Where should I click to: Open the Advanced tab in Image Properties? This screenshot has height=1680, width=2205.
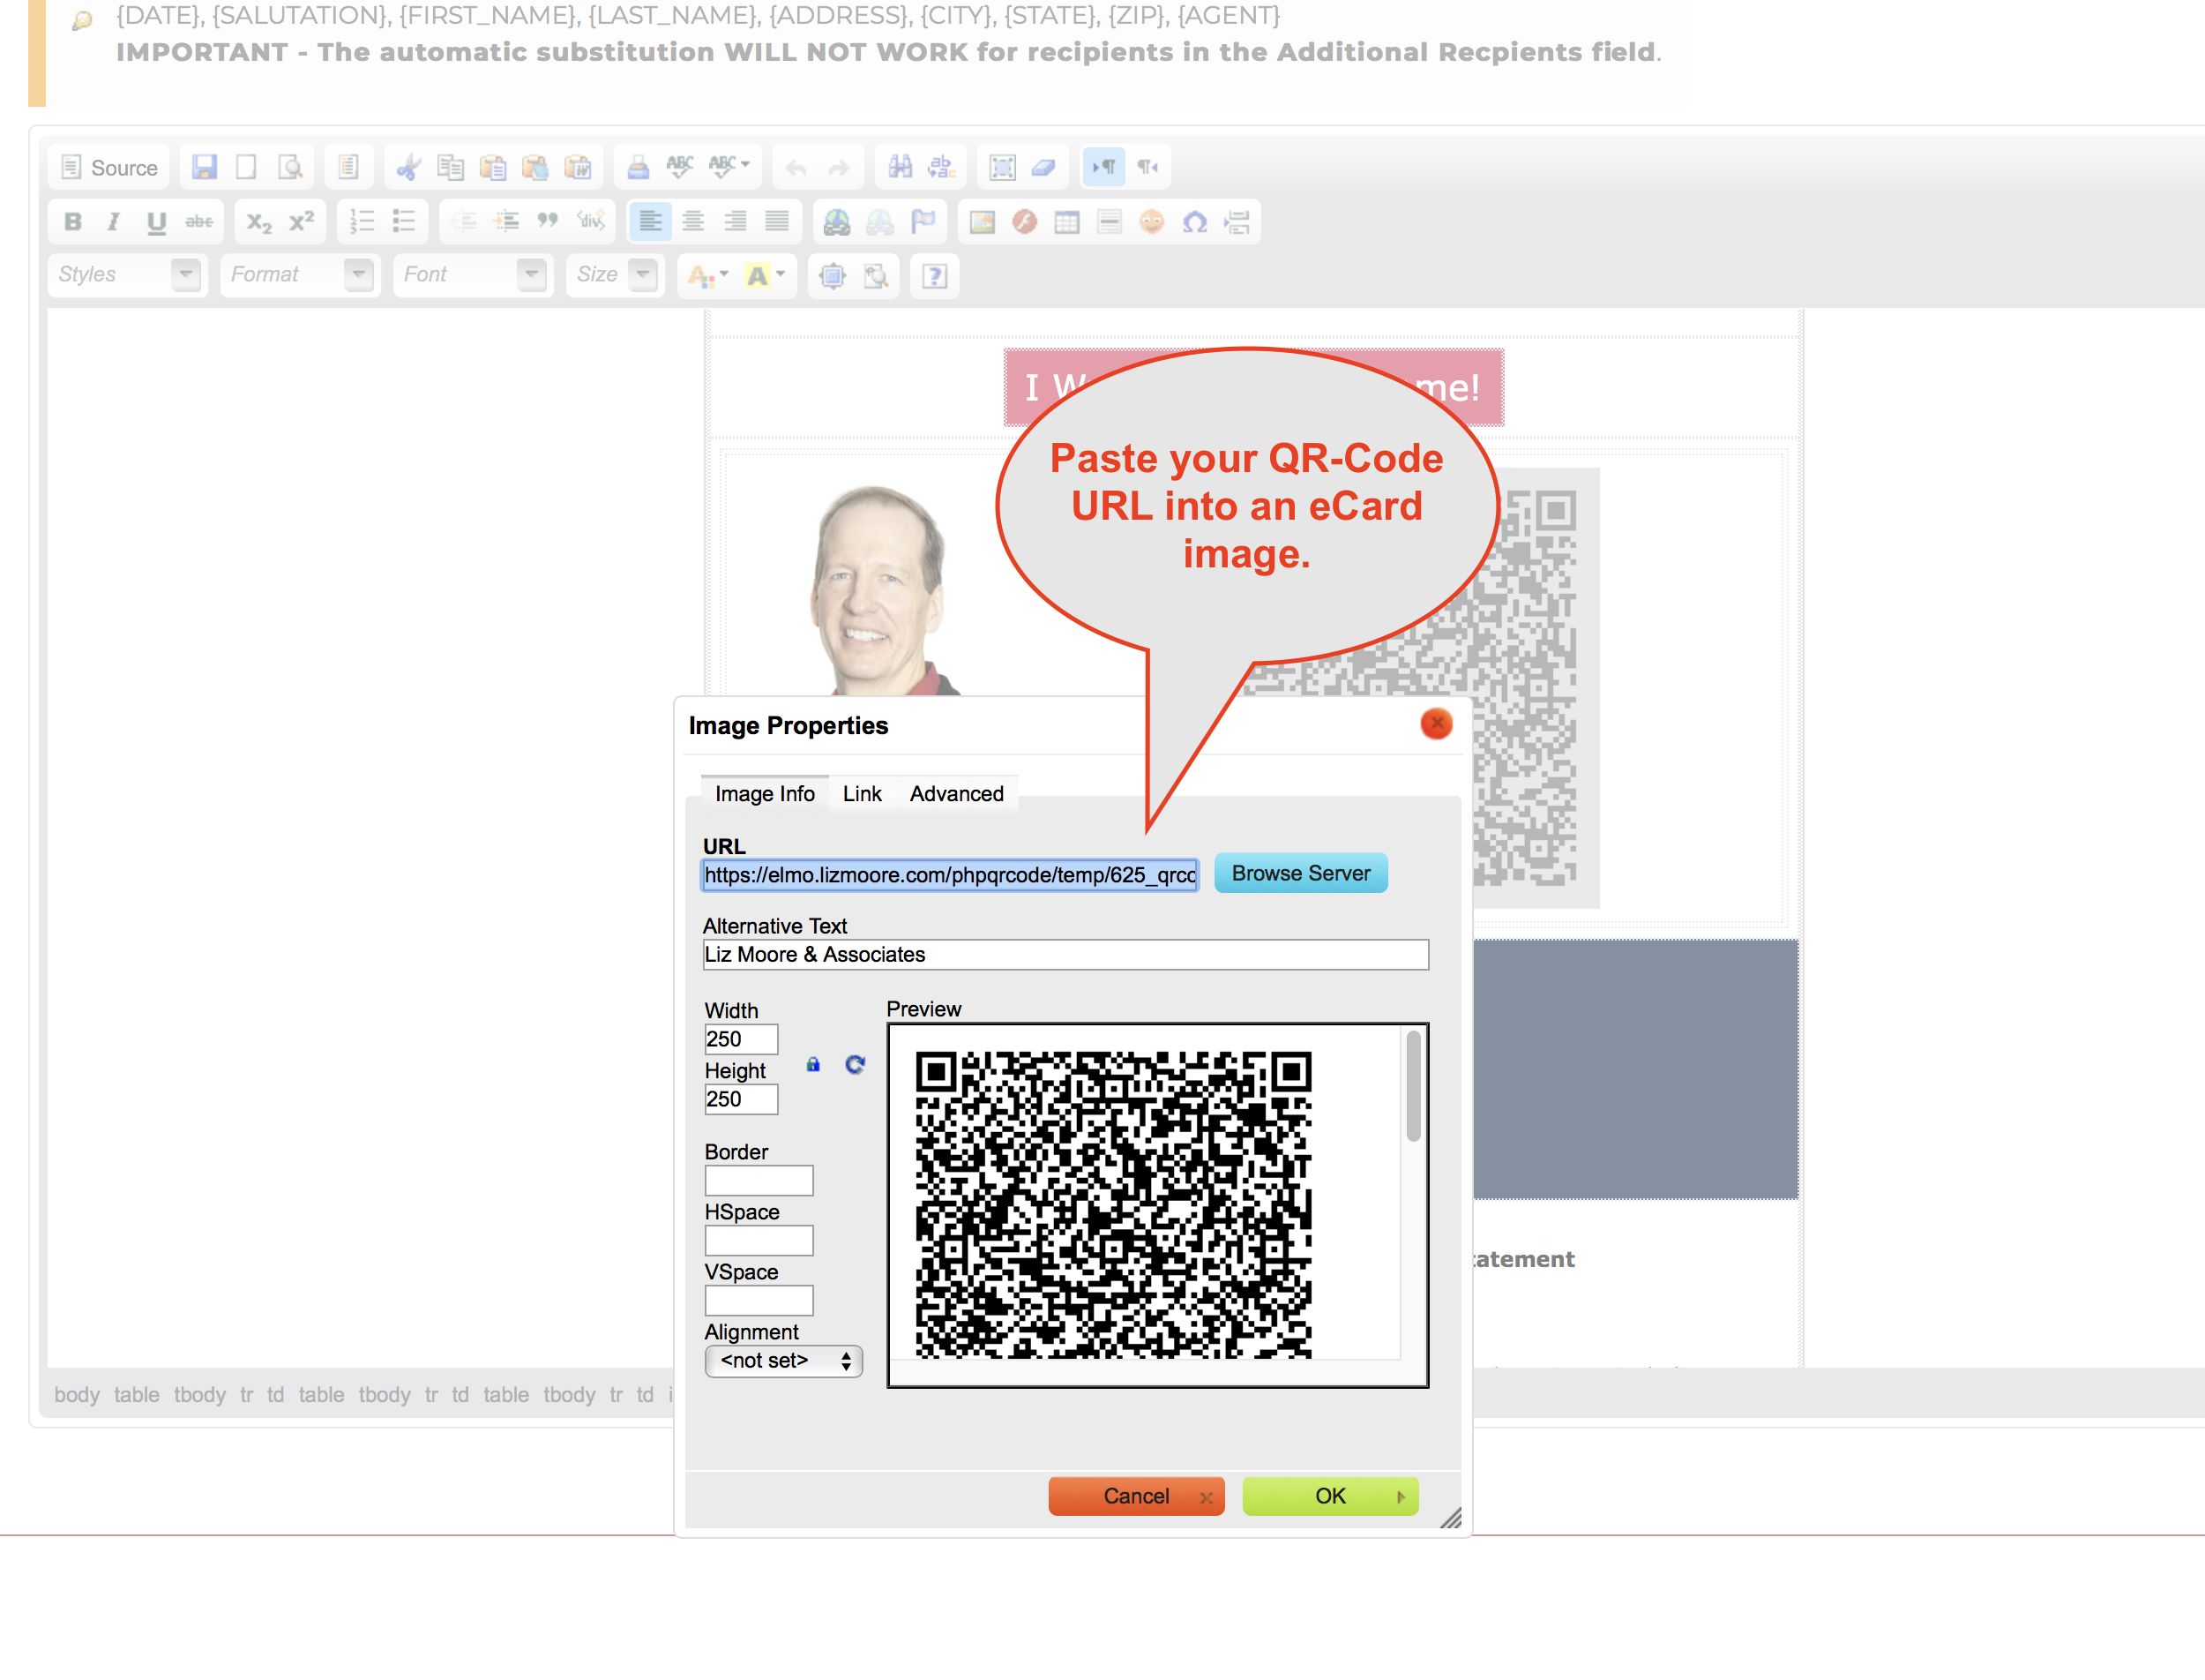(957, 793)
